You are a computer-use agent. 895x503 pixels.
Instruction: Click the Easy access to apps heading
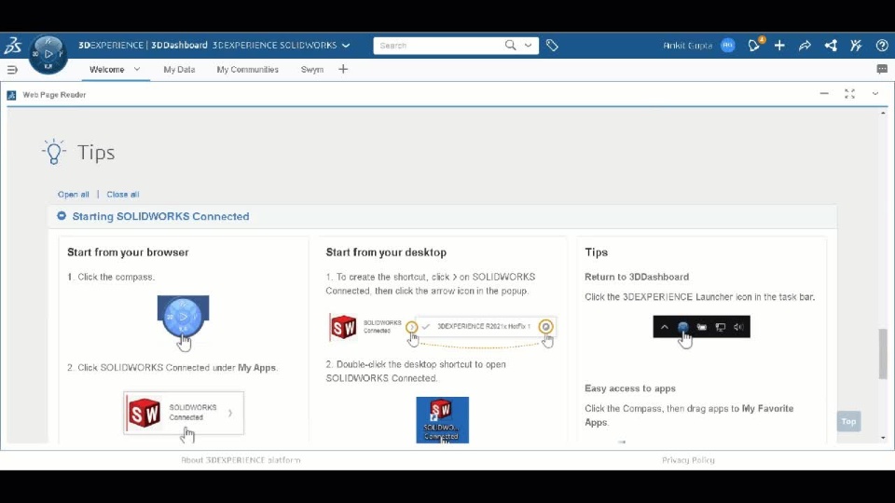click(x=630, y=388)
